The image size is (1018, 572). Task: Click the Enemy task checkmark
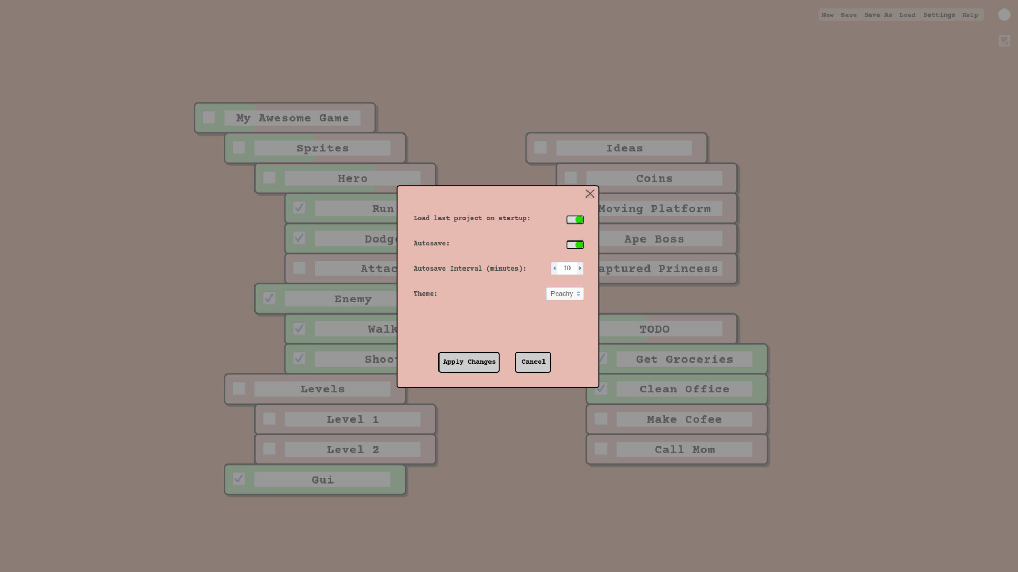tap(269, 298)
